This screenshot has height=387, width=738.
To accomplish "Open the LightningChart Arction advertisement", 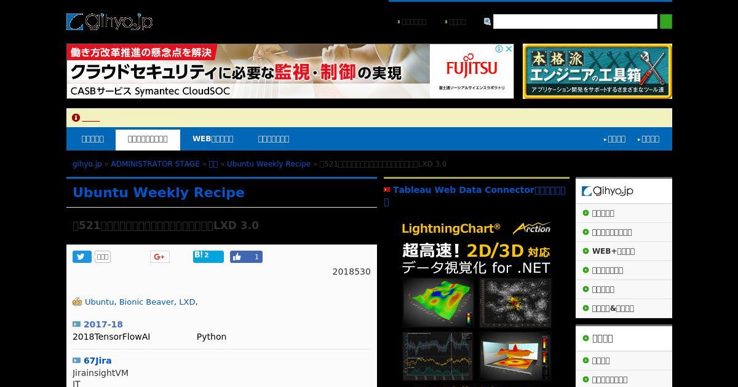I will pos(477,301).
